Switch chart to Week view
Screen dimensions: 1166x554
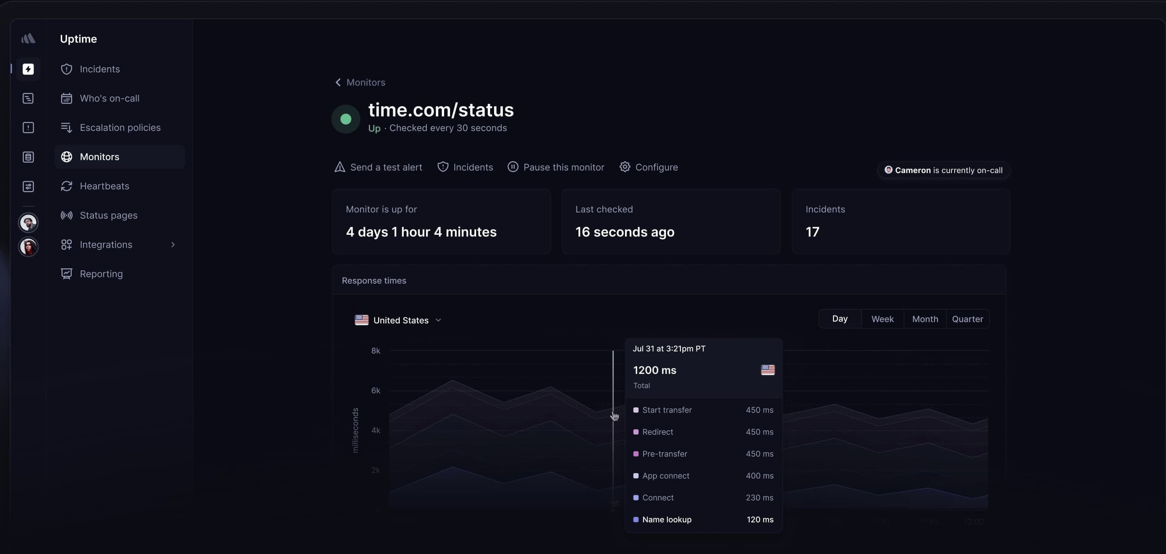pyautogui.click(x=882, y=319)
